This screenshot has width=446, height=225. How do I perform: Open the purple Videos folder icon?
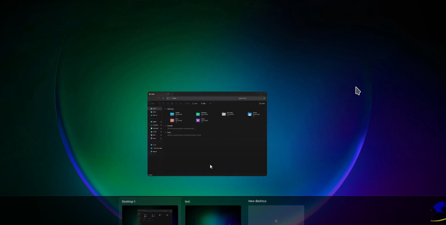pyautogui.click(x=198, y=120)
